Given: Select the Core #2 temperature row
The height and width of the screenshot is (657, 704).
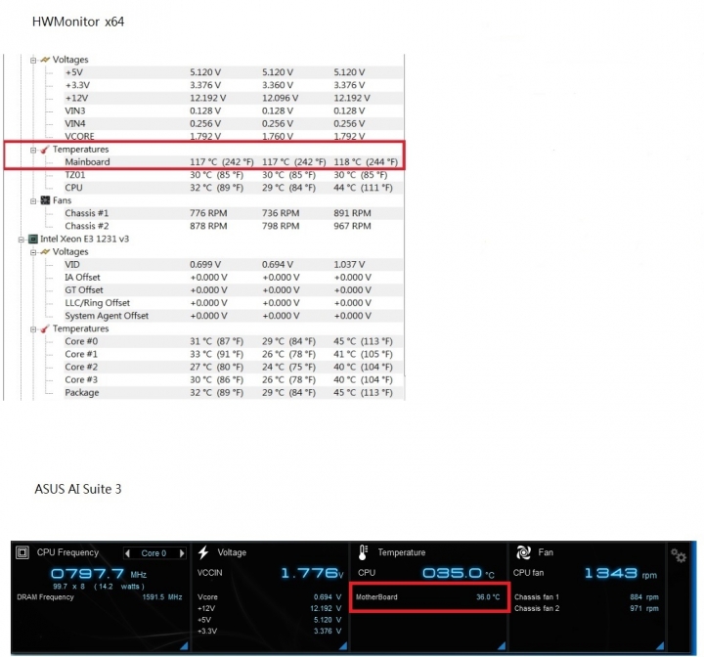Looking at the screenshot, I should click(x=234, y=367).
